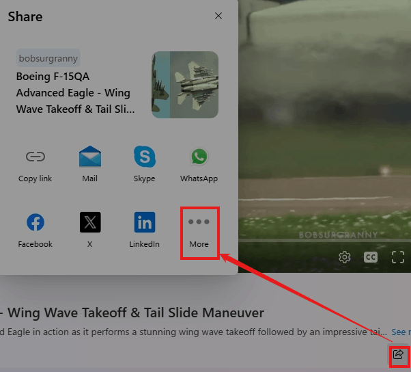
Task: Click the bobsurgranny channel tag
Action: (x=48, y=58)
